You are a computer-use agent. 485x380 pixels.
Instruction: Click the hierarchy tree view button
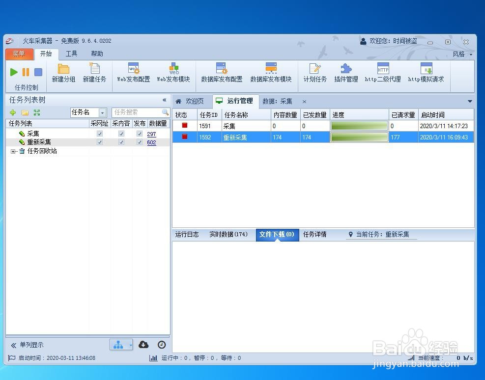pyautogui.click(x=118, y=345)
